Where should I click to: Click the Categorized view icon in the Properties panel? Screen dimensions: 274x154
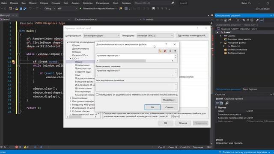217,103
